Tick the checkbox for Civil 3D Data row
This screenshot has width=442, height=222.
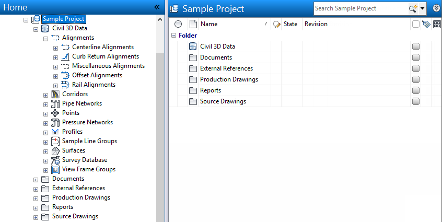(x=416, y=46)
